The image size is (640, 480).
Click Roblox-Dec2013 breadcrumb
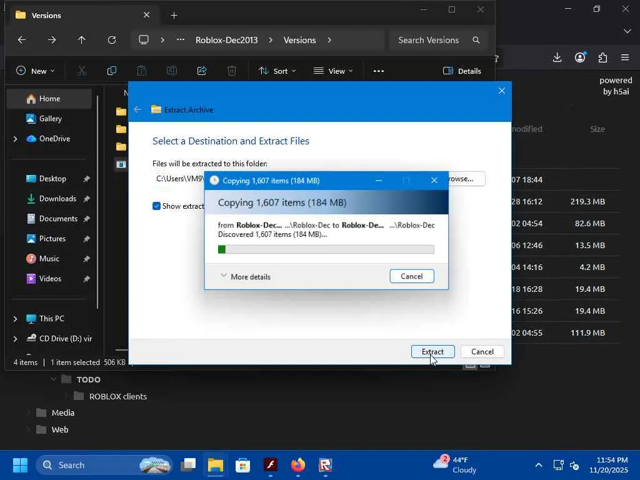pos(226,40)
